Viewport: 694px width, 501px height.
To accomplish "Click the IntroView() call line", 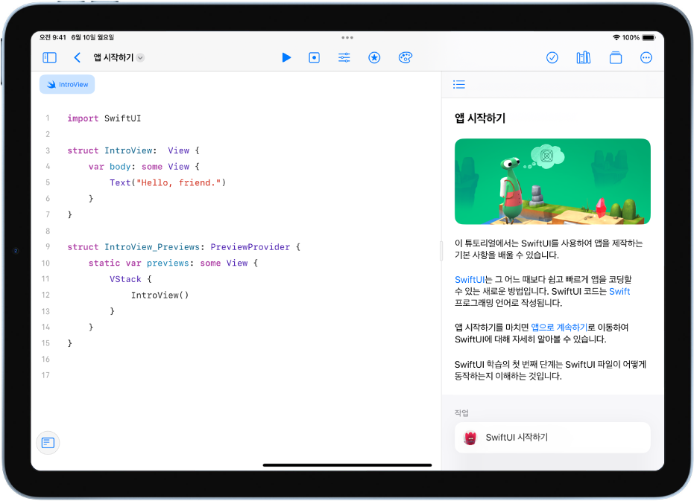I will pyautogui.click(x=160, y=295).
